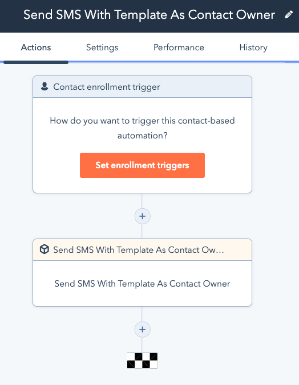Viewport: 299px width, 385px height.
Task: Open the Settings tab
Action: (x=102, y=47)
